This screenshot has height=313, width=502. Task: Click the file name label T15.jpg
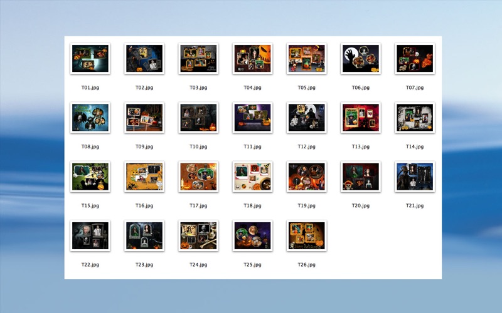coord(90,206)
